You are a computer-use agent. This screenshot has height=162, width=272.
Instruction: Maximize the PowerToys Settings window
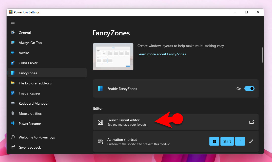click(x=246, y=12)
